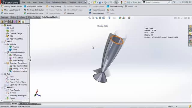Collapse the Run tree node
This screenshot has height=108, width=192.
pos(2,74)
